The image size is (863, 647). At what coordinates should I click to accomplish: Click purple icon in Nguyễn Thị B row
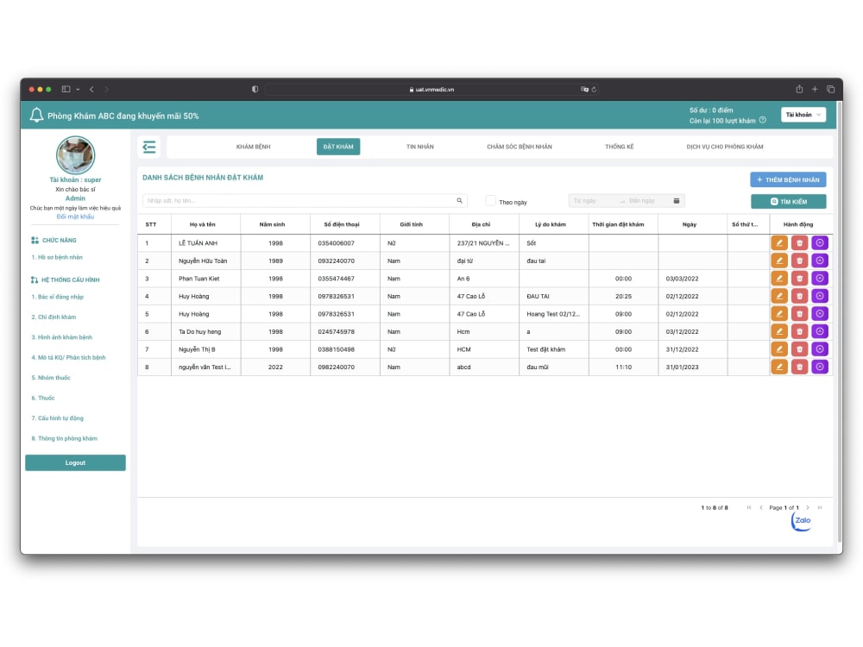click(820, 349)
